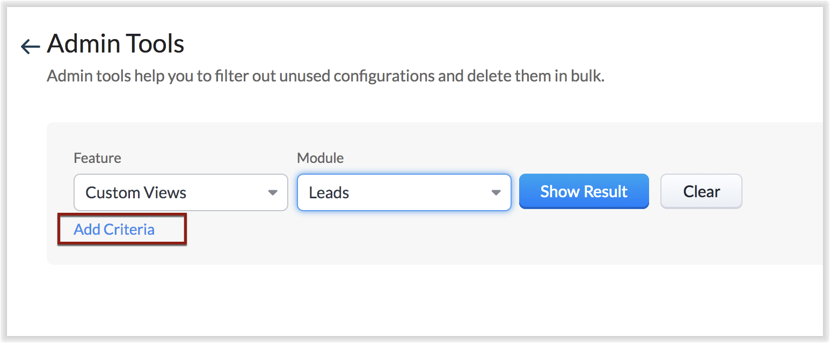Click the word 'Tools' in the page title

(155, 44)
